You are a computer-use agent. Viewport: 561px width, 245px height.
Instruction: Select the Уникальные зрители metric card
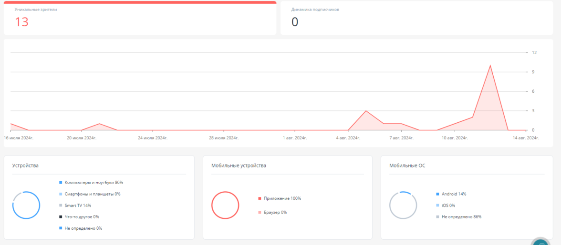point(140,18)
